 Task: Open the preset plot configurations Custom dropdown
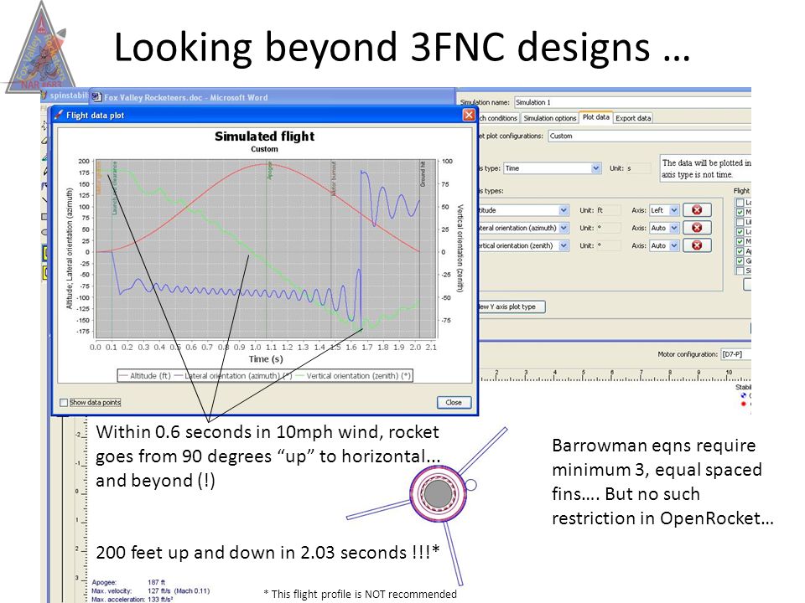pyautogui.click(x=649, y=136)
